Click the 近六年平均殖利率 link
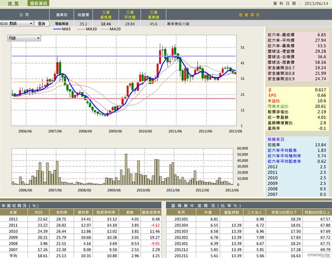The image size is (332, 258). pos(284,156)
